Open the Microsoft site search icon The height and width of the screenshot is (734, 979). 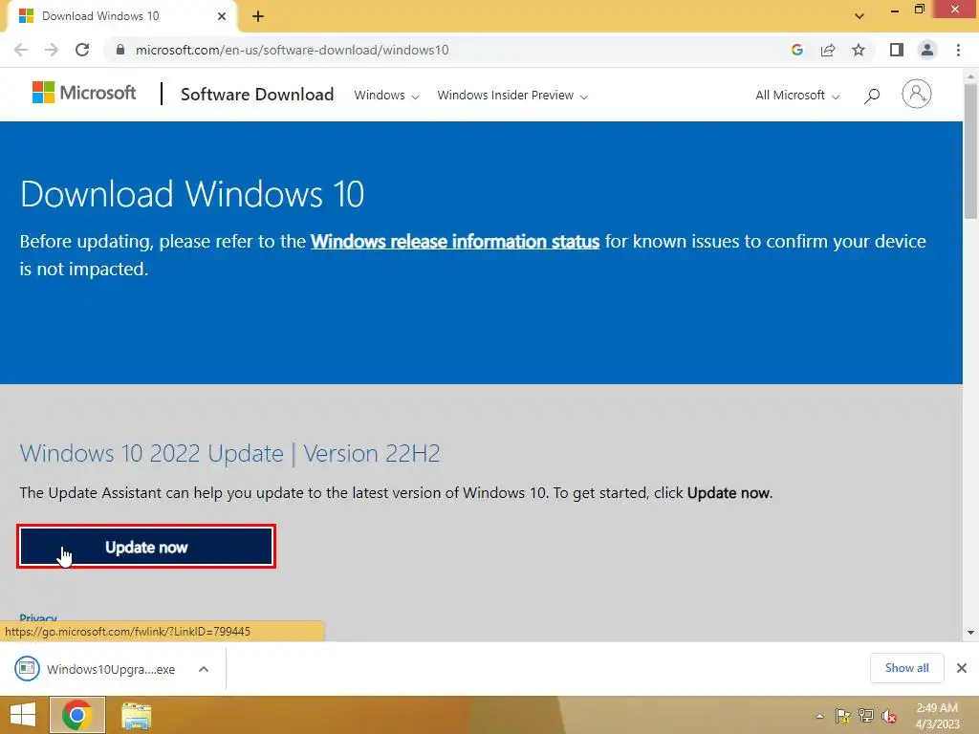(x=872, y=96)
